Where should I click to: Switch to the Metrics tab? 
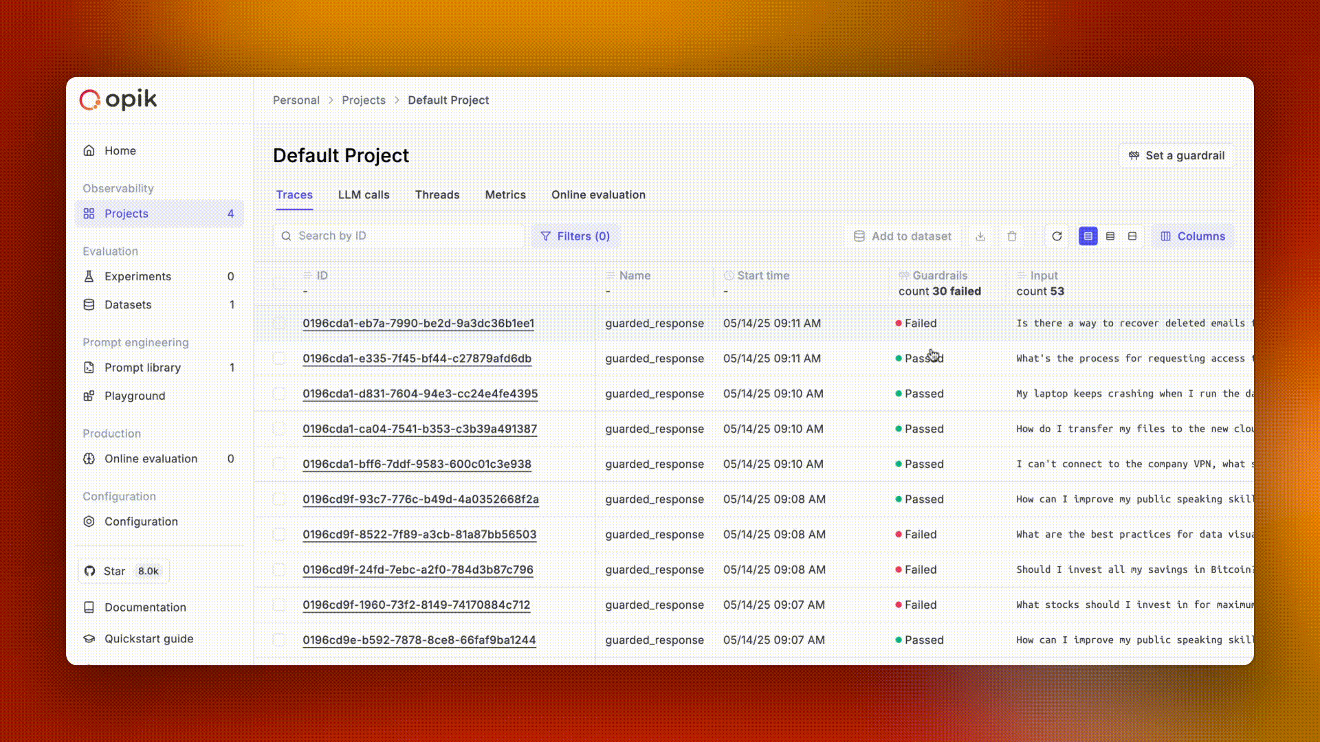505,194
